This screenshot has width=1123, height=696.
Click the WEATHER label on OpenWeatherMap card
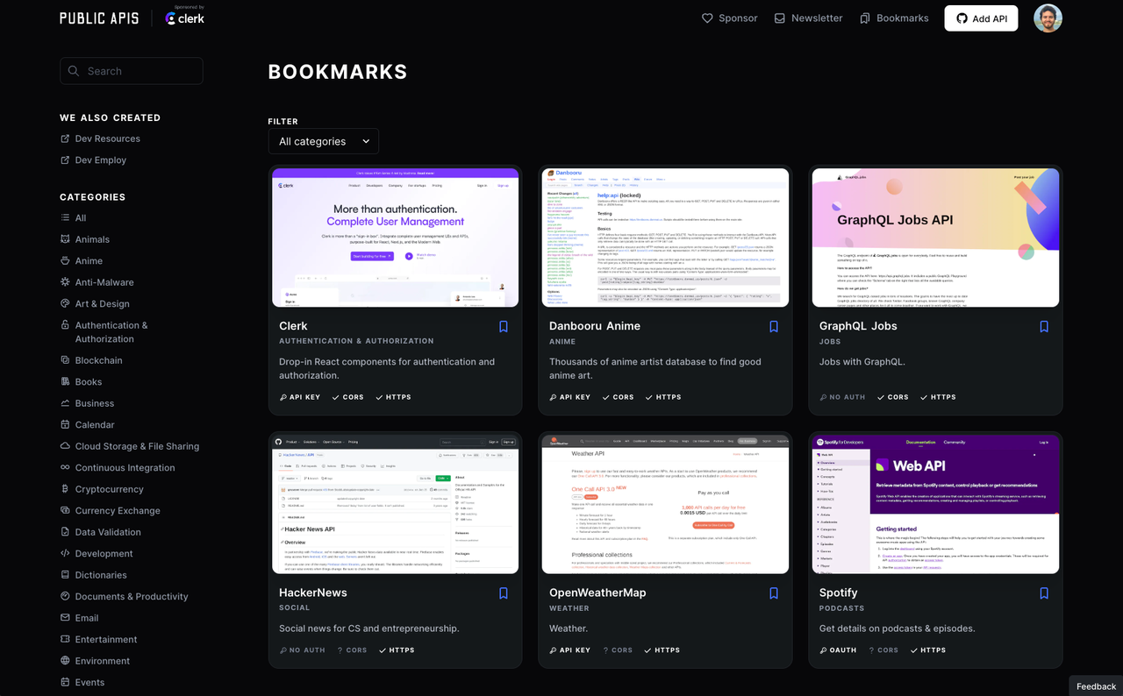[569, 608]
